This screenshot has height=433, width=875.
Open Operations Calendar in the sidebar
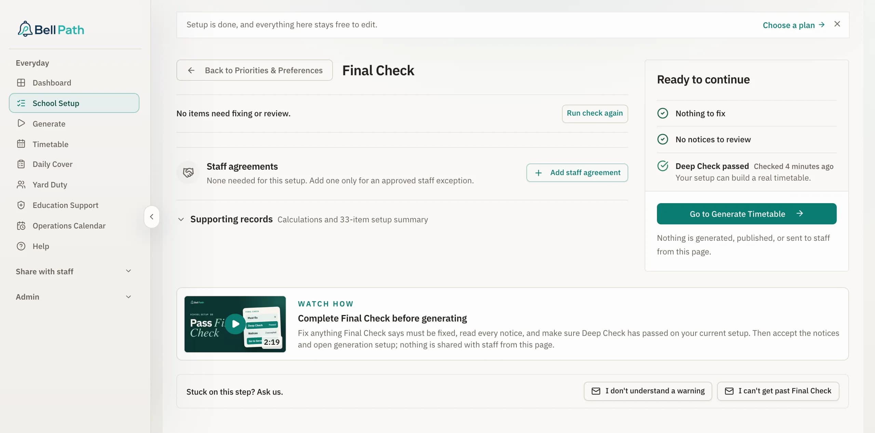coord(74,226)
